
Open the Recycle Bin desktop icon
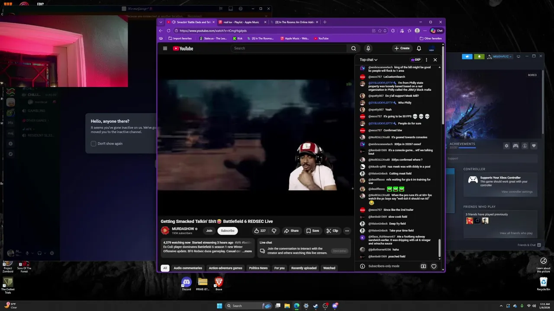click(544, 284)
